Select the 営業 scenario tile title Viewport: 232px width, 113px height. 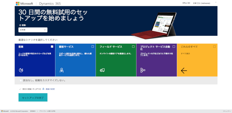tap(21, 47)
